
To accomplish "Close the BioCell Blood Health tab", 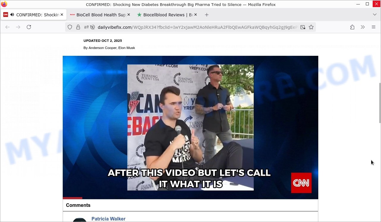I will click(x=128, y=15).
